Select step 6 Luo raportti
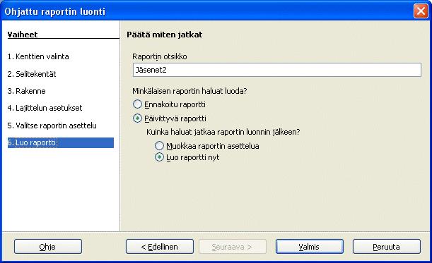Image resolution: width=432 pixels, height=263 pixels. (x=61, y=142)
